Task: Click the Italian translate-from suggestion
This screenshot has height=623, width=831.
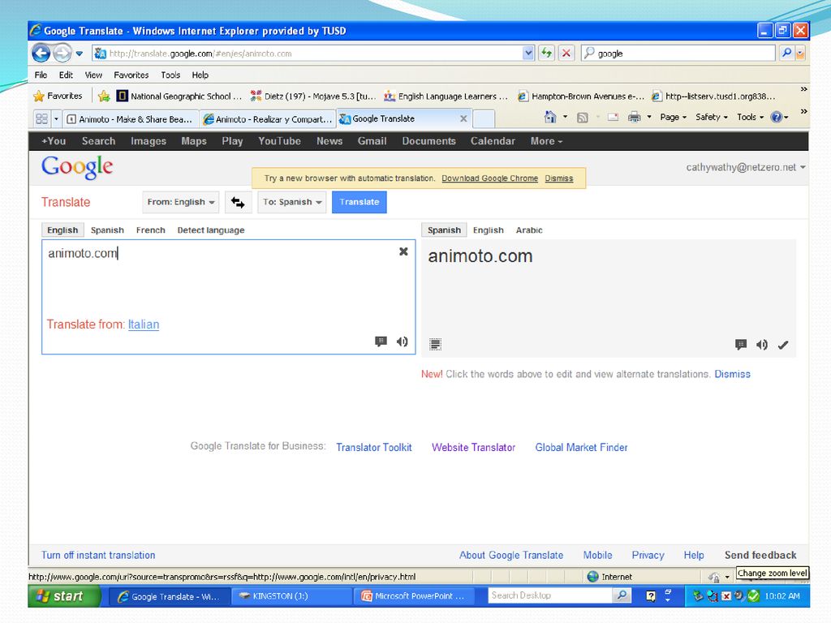Action: 144,324
